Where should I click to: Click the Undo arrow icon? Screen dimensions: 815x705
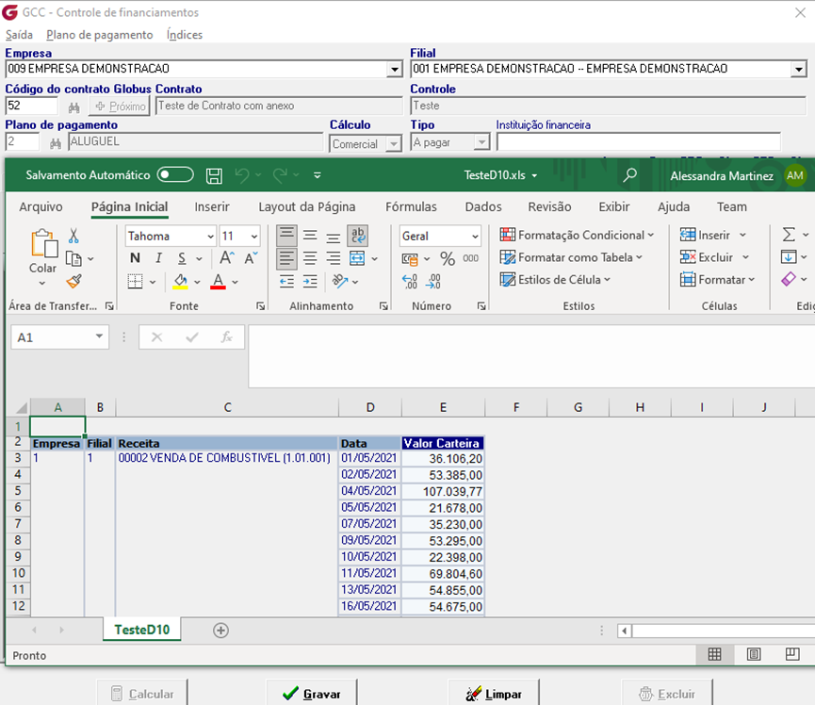(x=242, y=175)
